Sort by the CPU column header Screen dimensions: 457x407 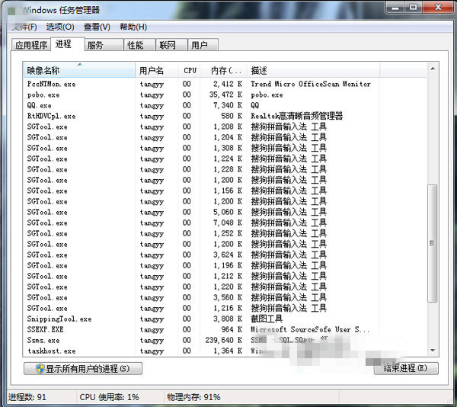coord(190,71)
